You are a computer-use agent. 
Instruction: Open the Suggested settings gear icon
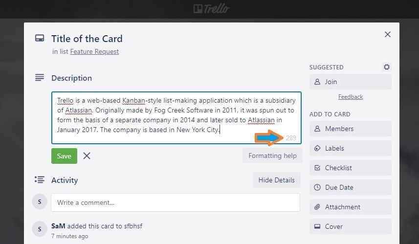(x=387, y=67)
